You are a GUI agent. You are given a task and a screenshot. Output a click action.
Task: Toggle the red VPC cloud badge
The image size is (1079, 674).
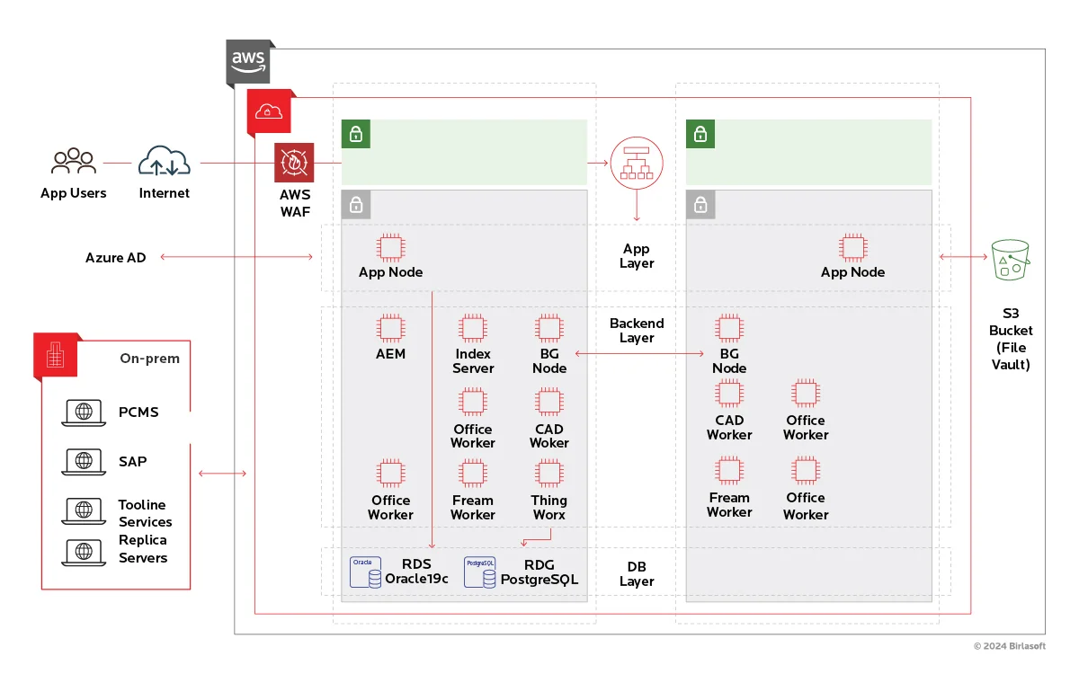point(269,110)
